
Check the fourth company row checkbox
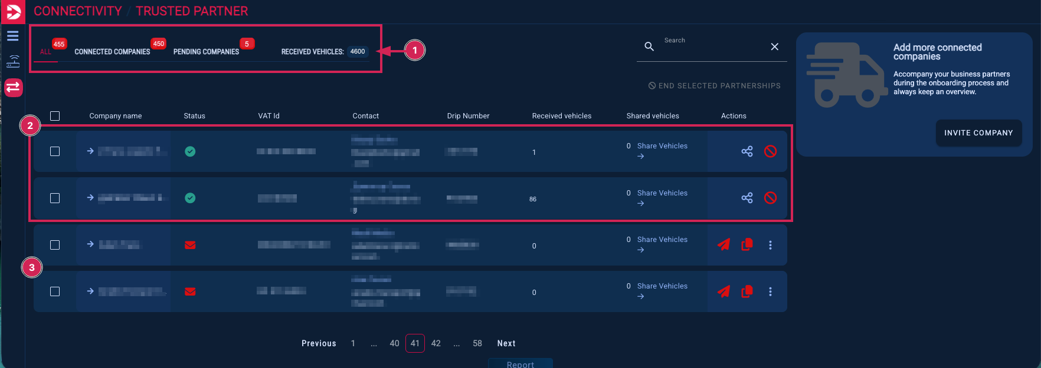[55, 291]
